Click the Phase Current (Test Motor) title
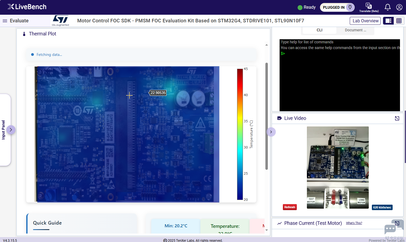 click(313, 223)
